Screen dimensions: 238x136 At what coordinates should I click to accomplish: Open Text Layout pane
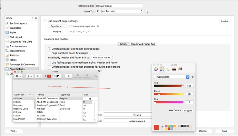[x=16, y=37]
